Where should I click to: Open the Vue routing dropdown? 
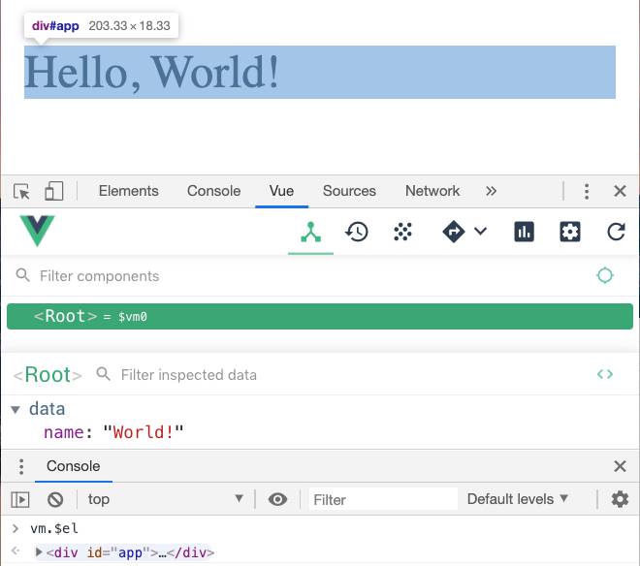(464, 233)
